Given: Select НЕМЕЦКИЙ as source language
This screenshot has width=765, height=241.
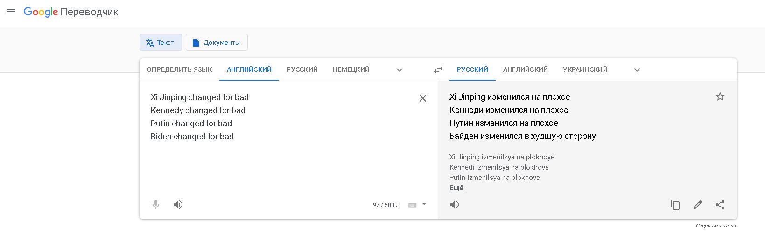Looking at the screenshot, I should pos(351,69).
